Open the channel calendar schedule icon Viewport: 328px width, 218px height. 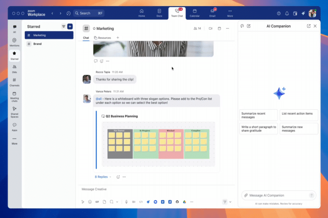click(219, 28)
